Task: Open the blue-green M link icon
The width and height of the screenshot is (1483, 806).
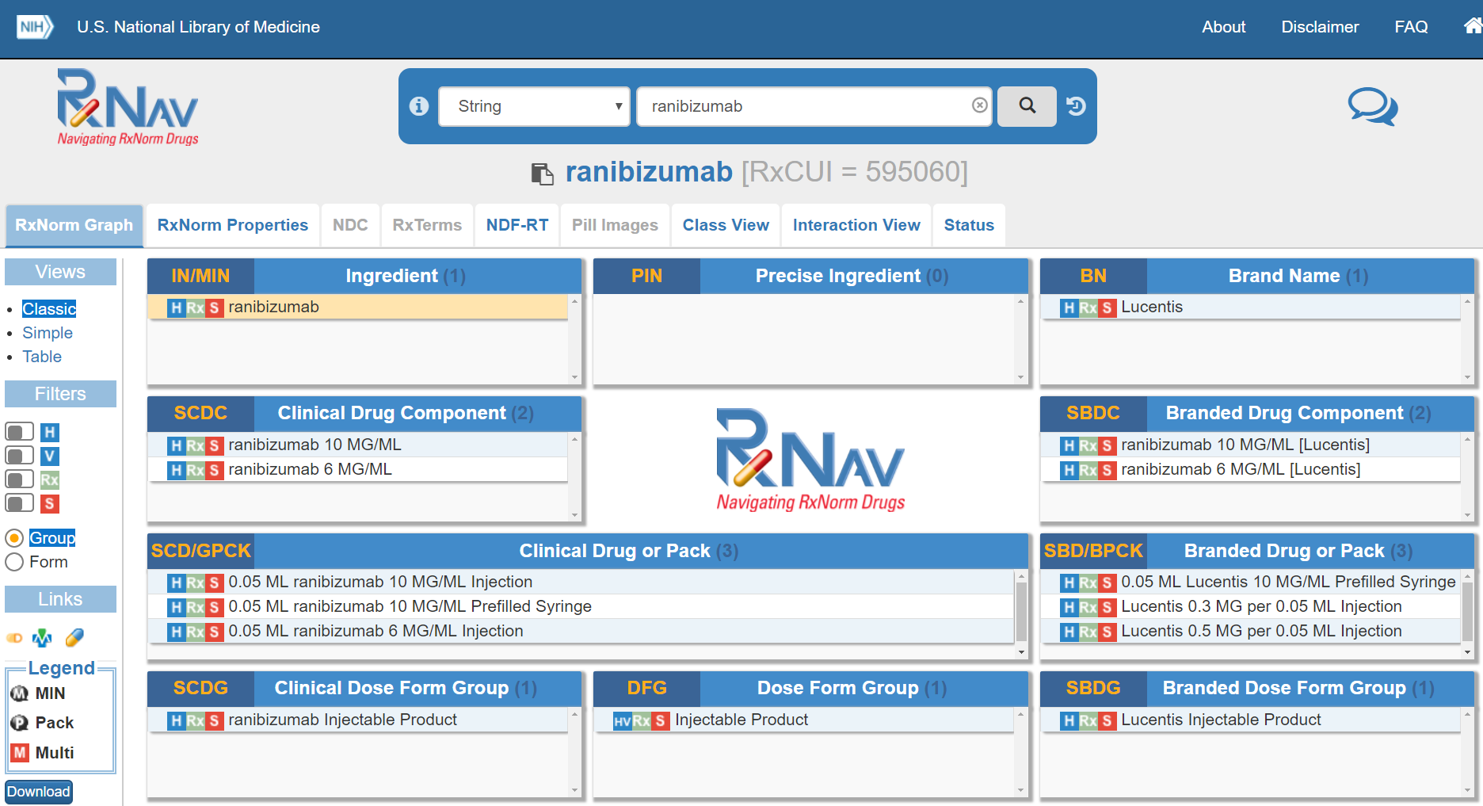Action: pyautogui.click(x=42, y=638)
